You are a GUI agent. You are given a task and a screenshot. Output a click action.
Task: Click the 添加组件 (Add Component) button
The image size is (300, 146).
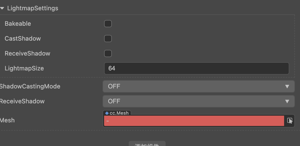tap(147, 144)
